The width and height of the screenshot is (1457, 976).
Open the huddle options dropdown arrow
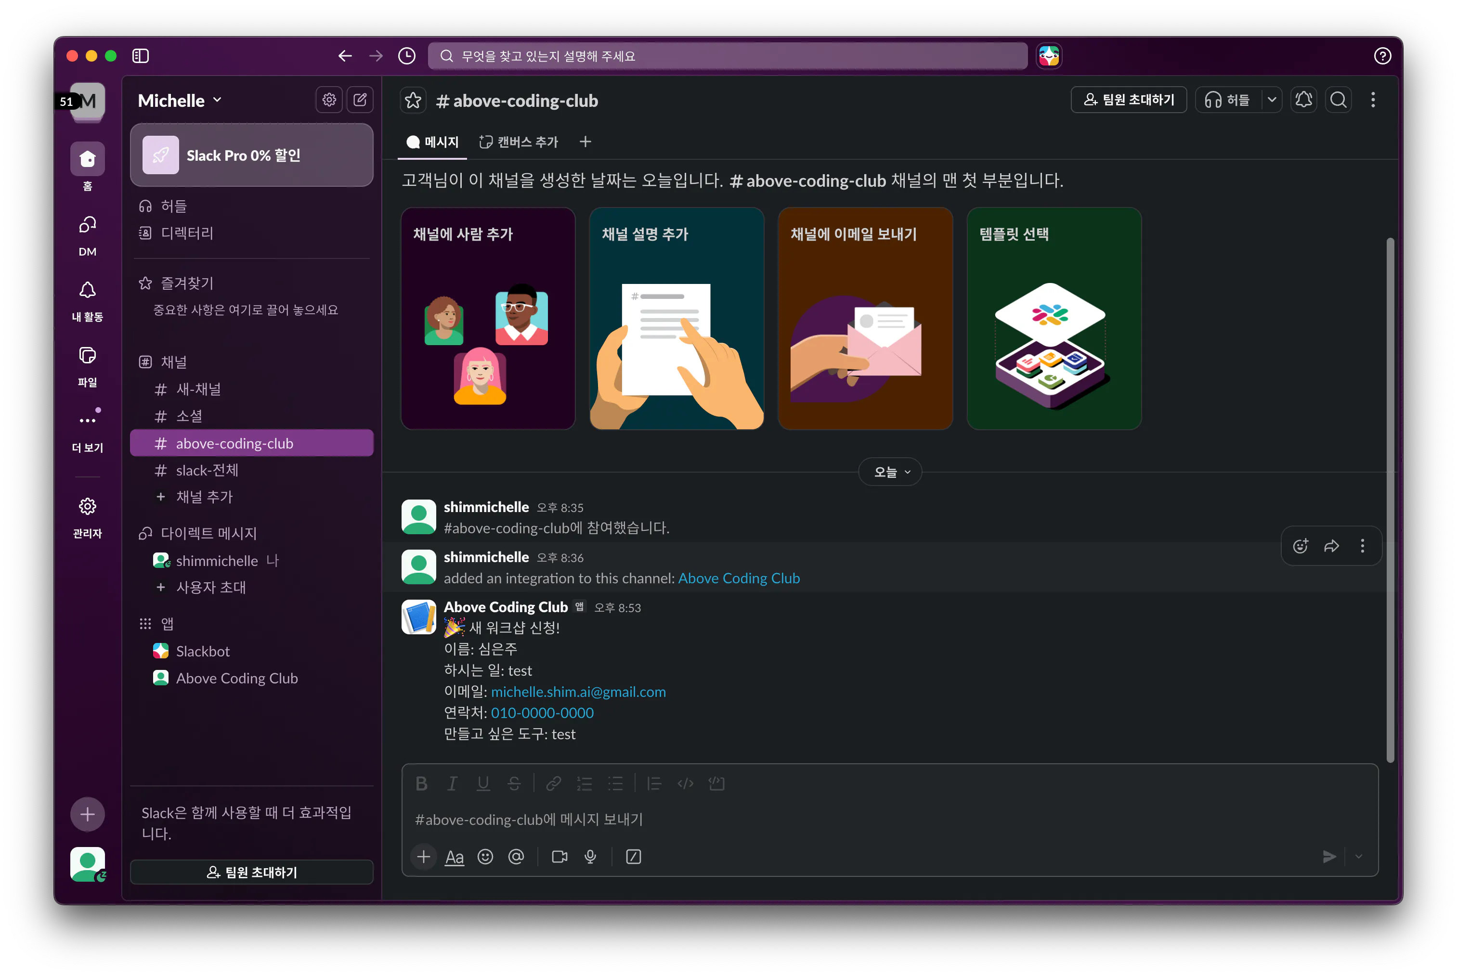pyautogui.click(x=1272, y=100)
